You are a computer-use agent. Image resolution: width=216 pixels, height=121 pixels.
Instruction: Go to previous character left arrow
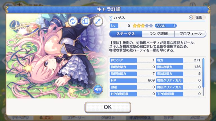click(3, 61)
